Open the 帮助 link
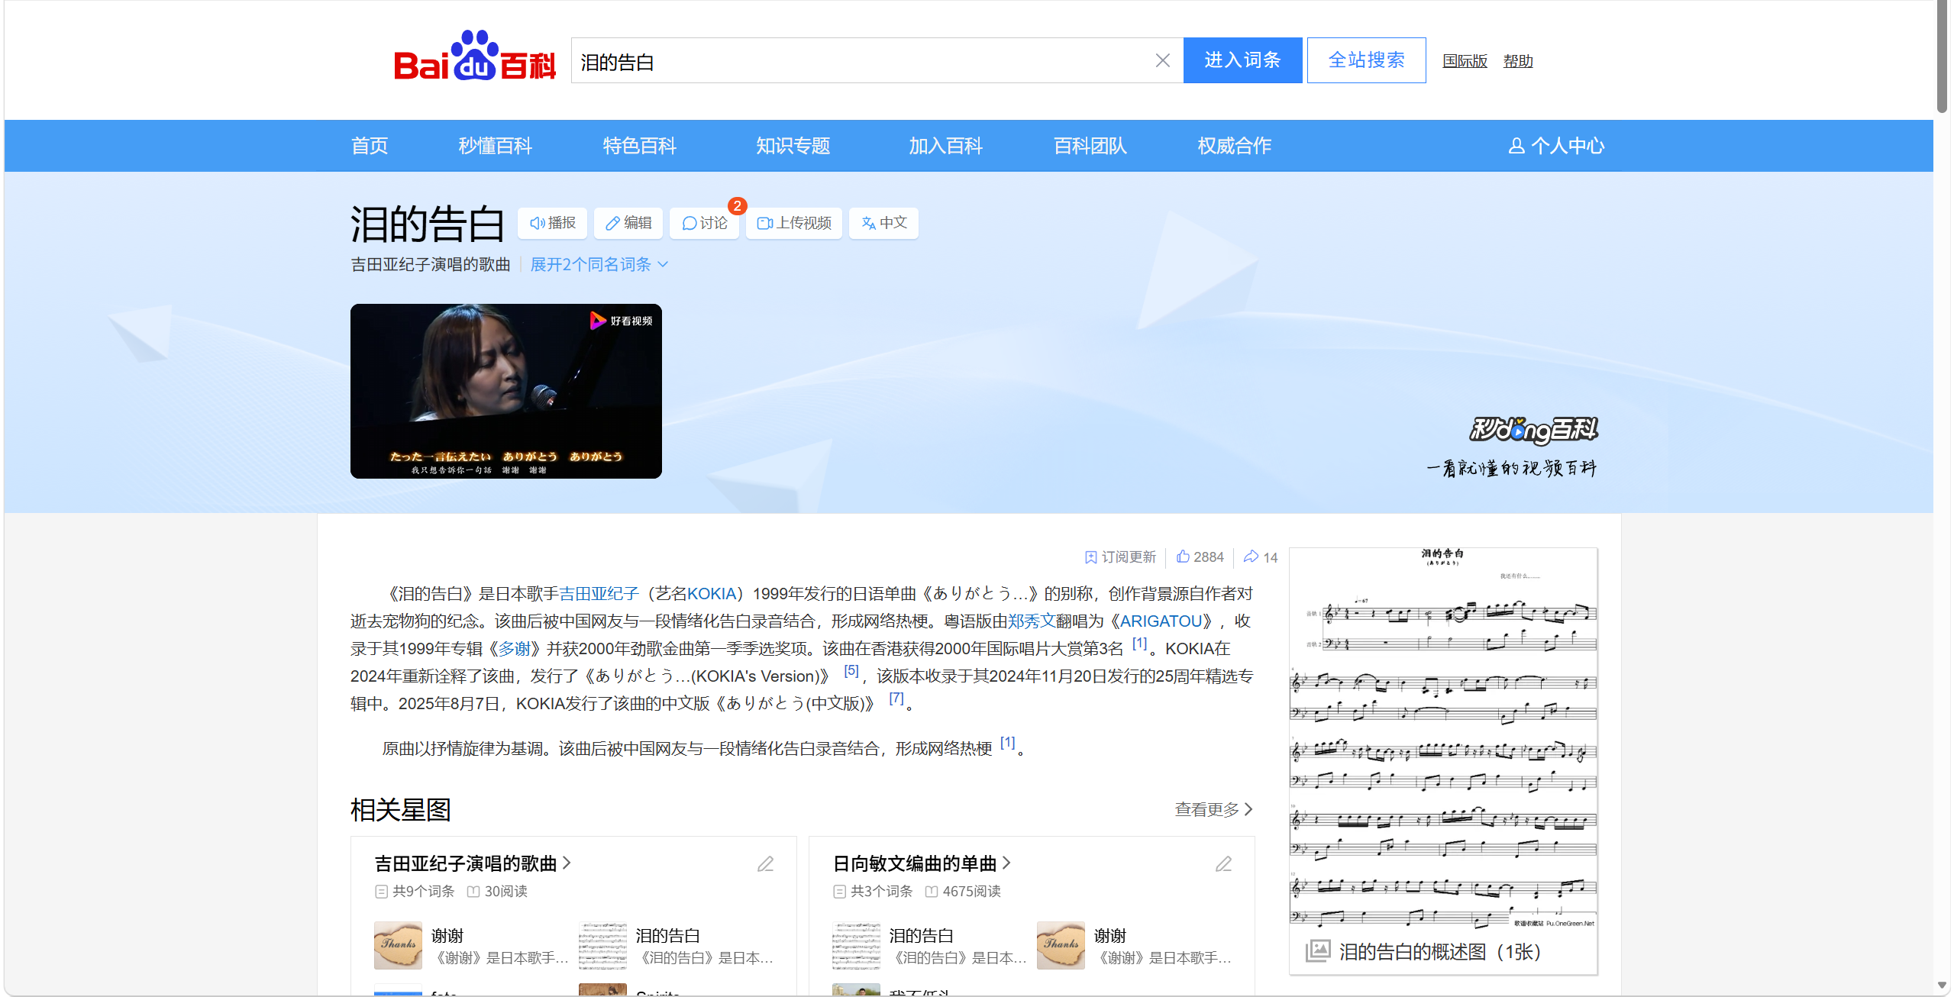The image size is (1954, 997). tap(1518, 61)
